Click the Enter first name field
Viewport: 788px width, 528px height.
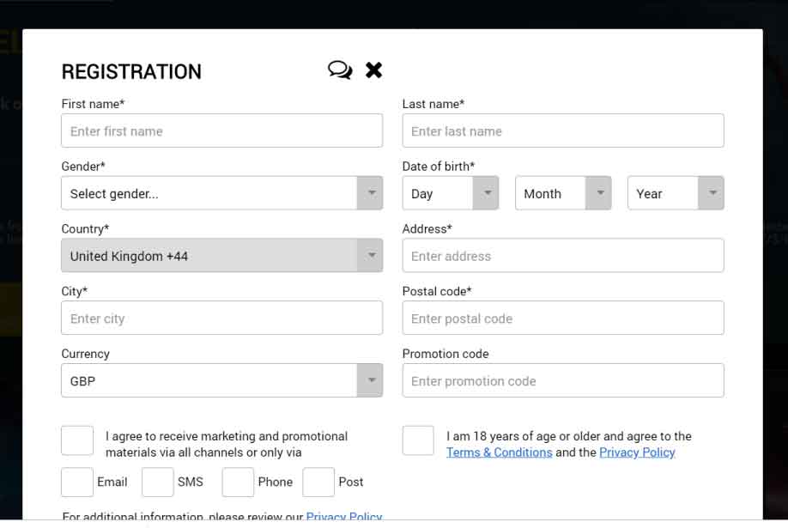[221, 130]
